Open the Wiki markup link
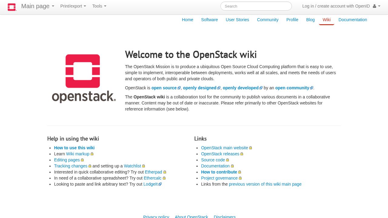The image size is (388, 218). point(80,154)
